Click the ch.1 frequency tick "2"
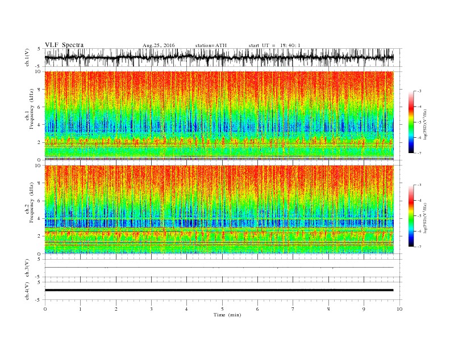The image size is (450, 347). 40,142
